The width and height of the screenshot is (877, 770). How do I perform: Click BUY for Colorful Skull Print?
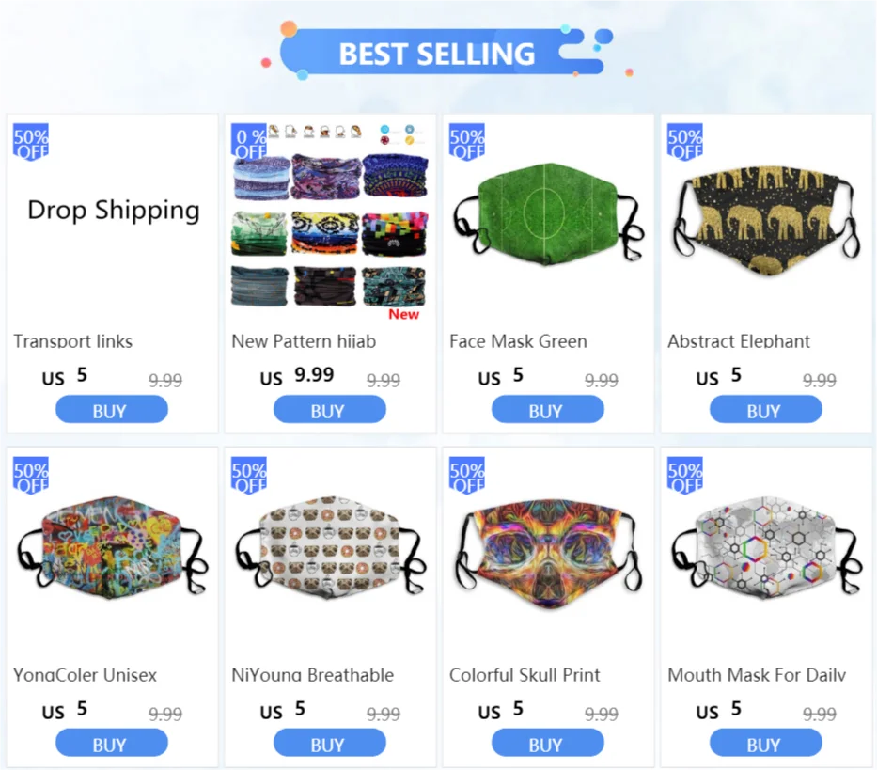tap(548, 743)
